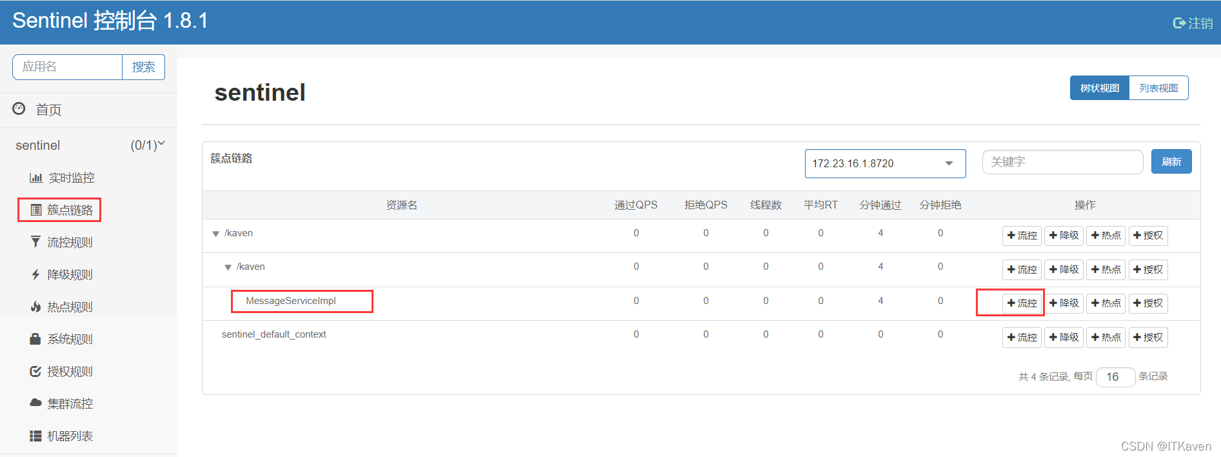Add 授权 rule for sentinel_default_context
The height and width of the screenshot is (457, 1221).
(x=1148, y=338)
